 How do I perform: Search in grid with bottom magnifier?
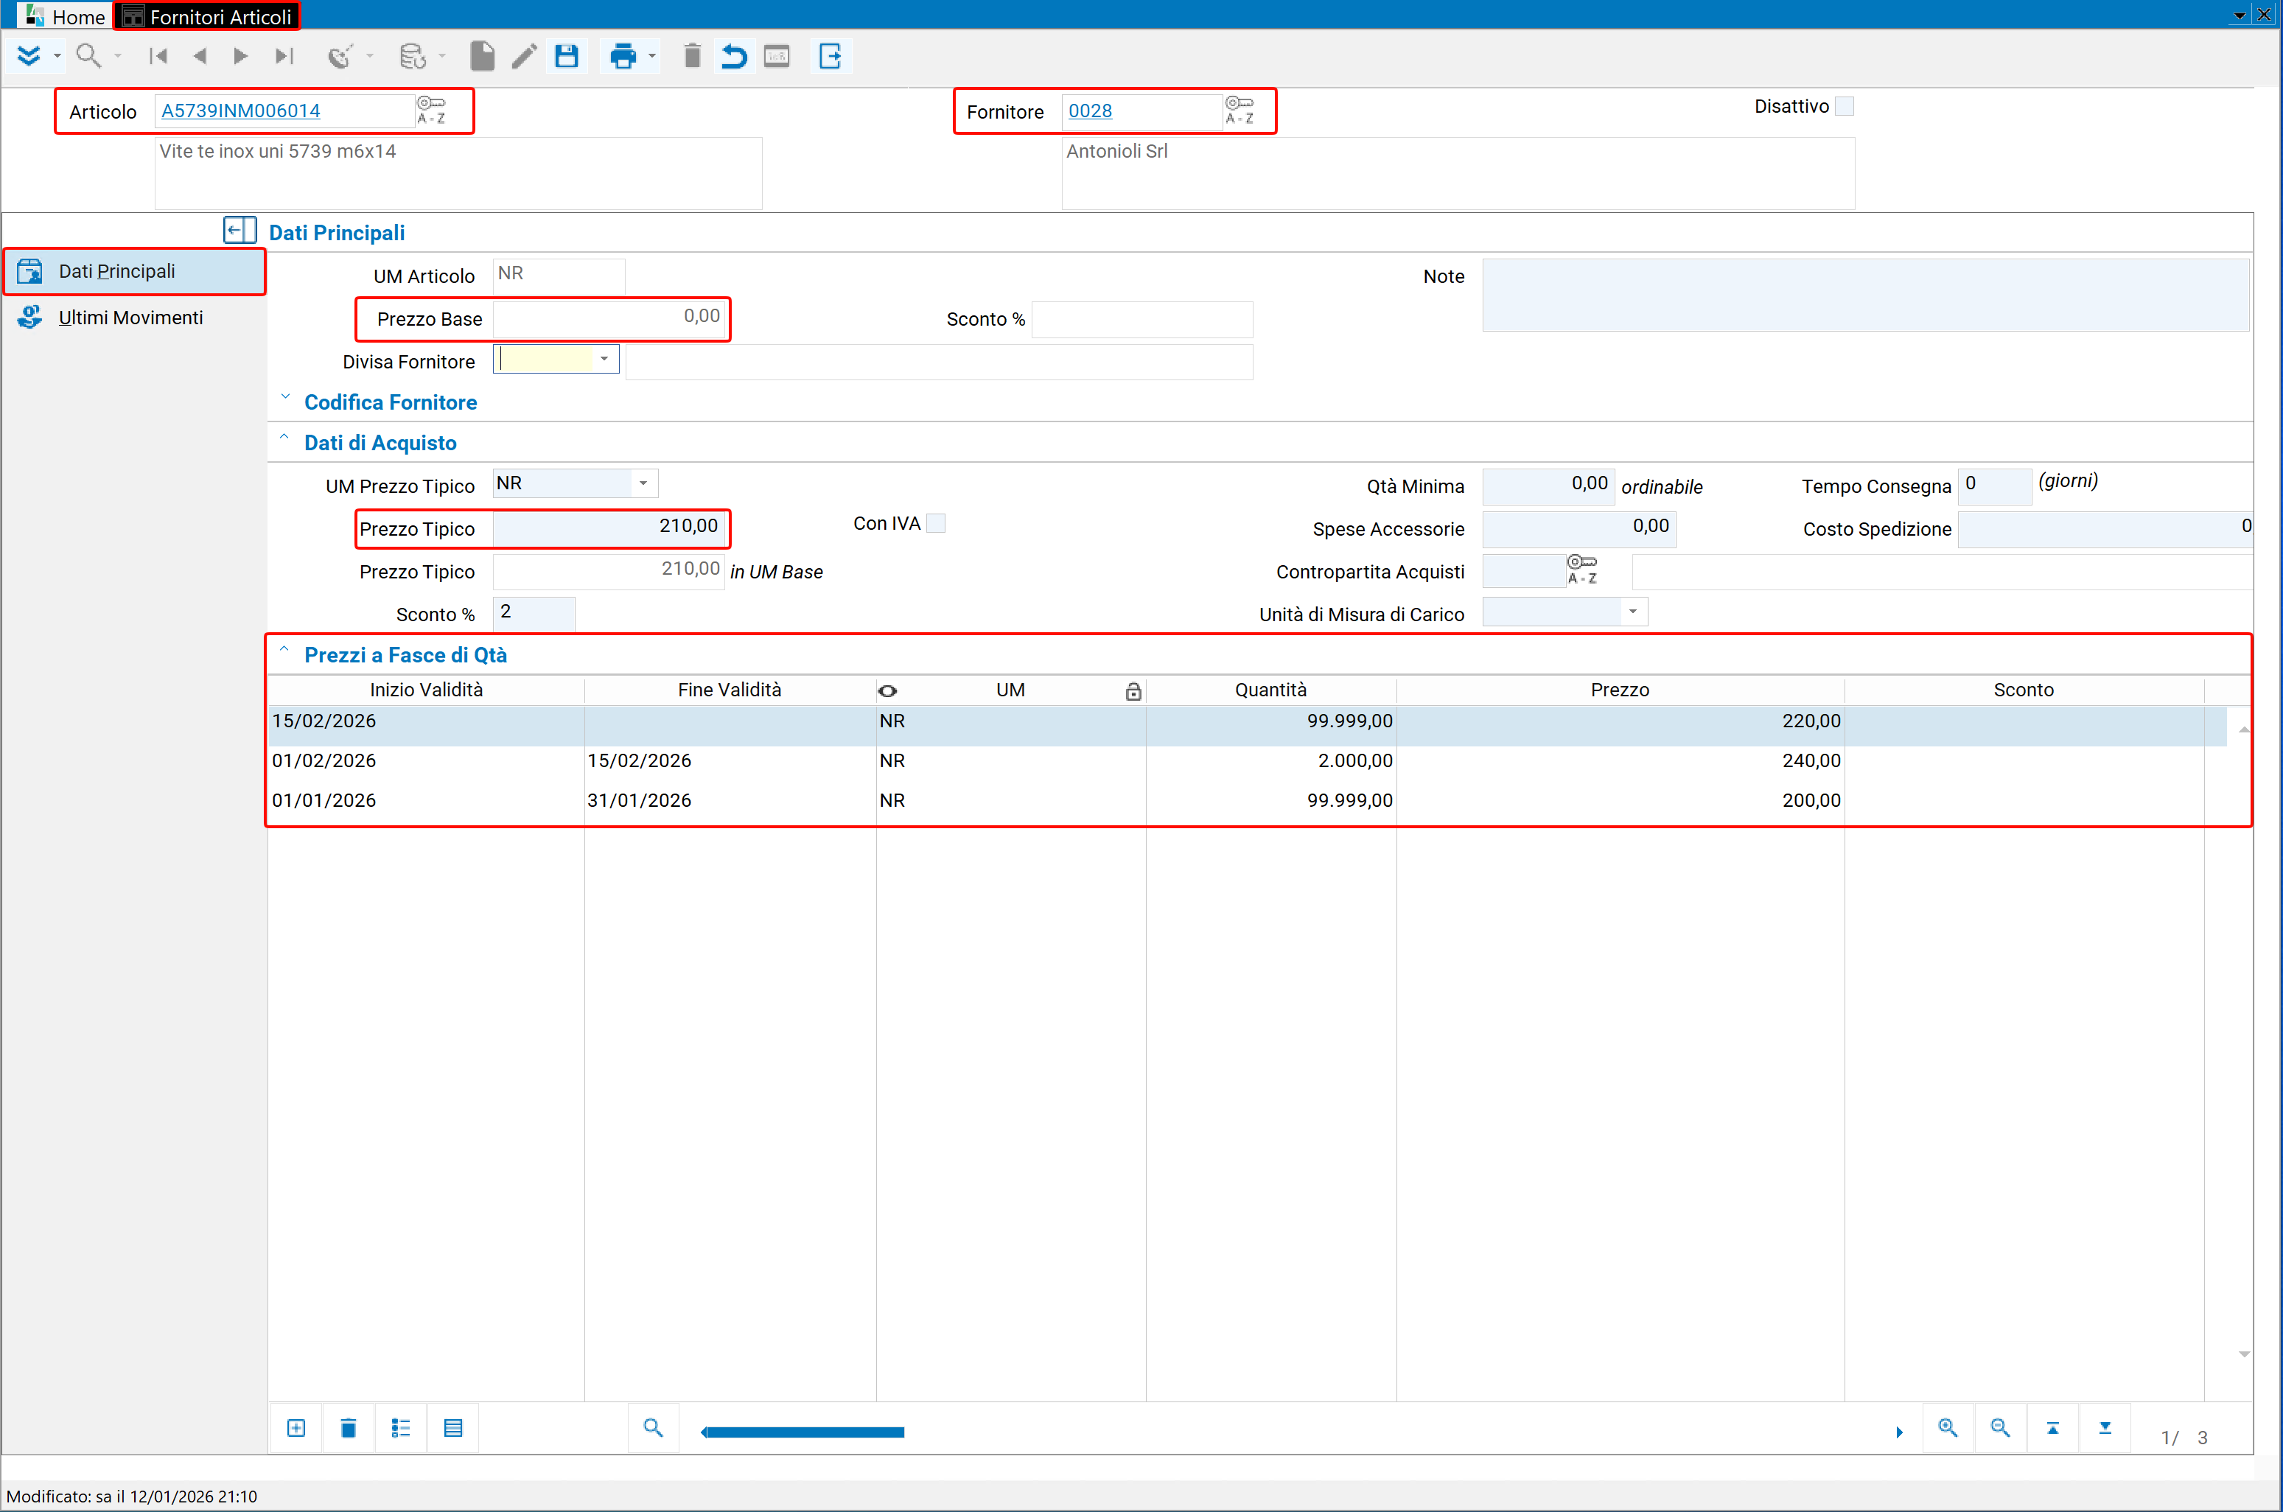click(653, 1428)
